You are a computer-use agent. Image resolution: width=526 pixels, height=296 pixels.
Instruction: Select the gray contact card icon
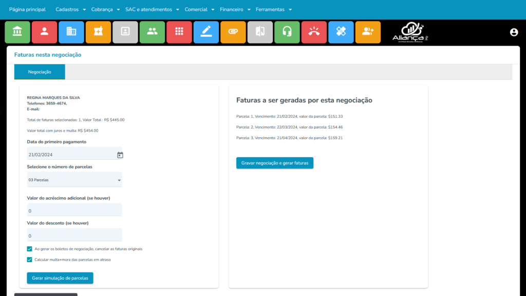click(x=125, y=32)
